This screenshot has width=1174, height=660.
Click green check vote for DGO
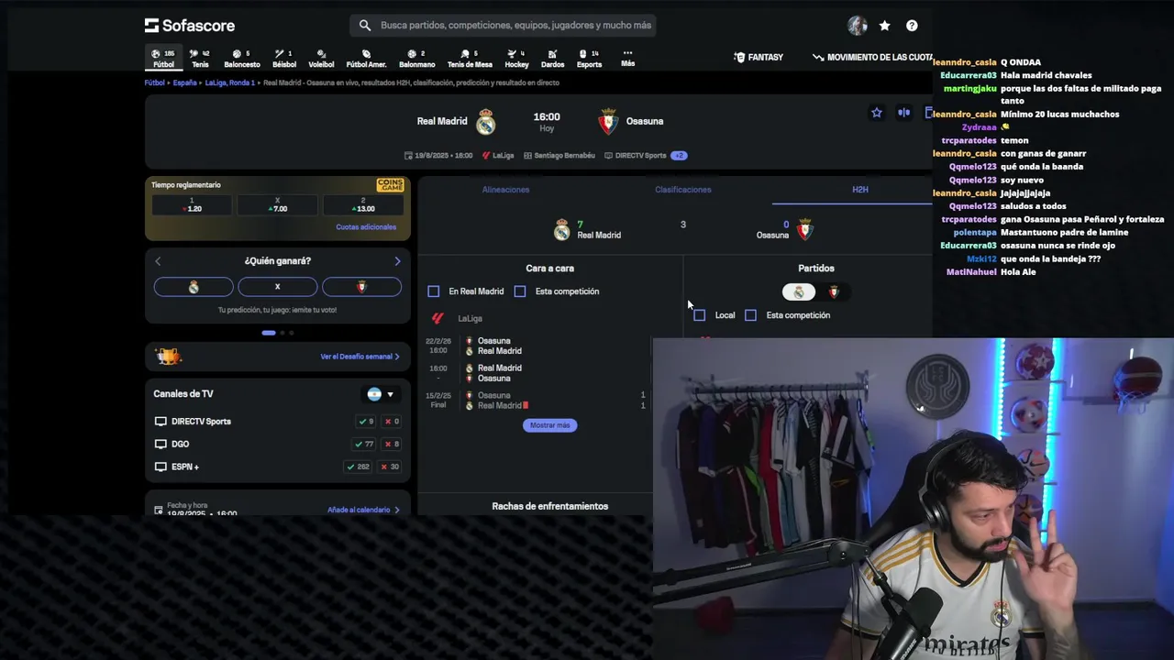pyautogui.click(x=364, y=444)
